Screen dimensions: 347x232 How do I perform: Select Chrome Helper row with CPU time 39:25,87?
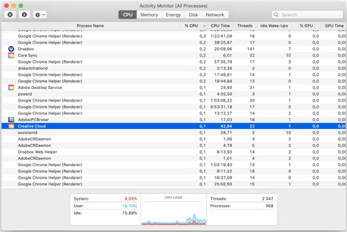pos(173,42)
